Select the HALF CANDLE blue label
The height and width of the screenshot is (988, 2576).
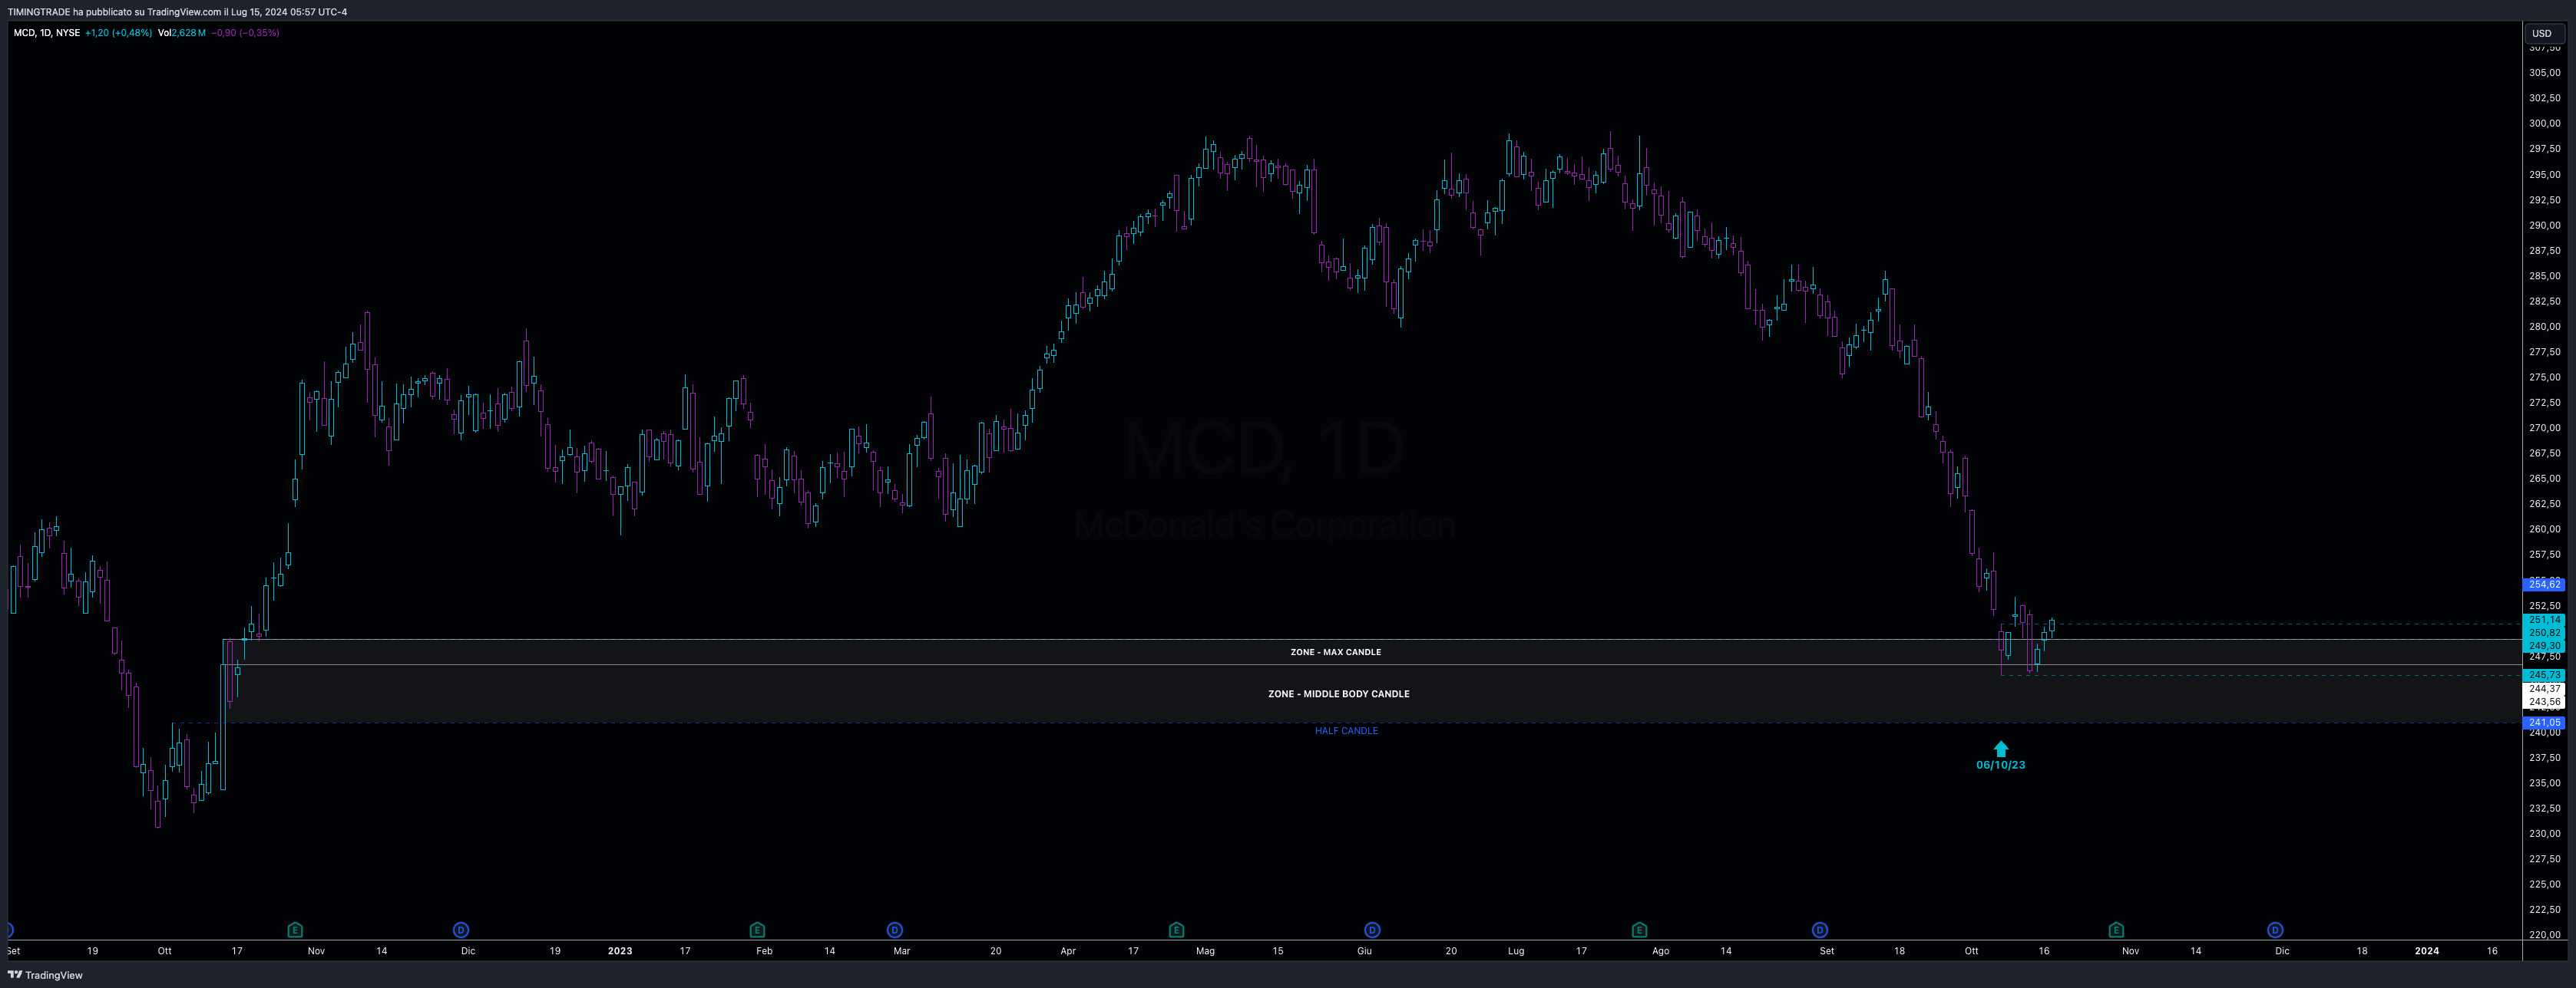[x=1346, y=731]
